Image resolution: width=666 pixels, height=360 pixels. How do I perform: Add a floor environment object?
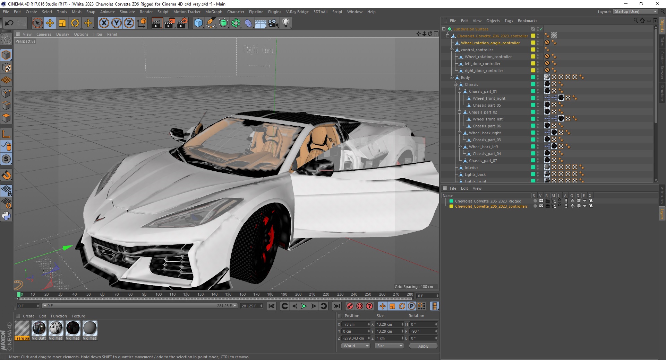point(261,23)
